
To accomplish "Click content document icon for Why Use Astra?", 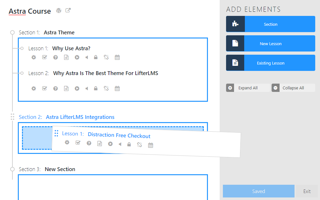I will pos(66,57).
